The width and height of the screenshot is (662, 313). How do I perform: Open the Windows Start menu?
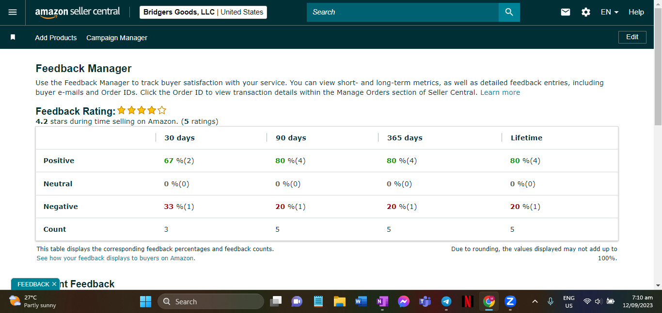click(x=145, y=301)
